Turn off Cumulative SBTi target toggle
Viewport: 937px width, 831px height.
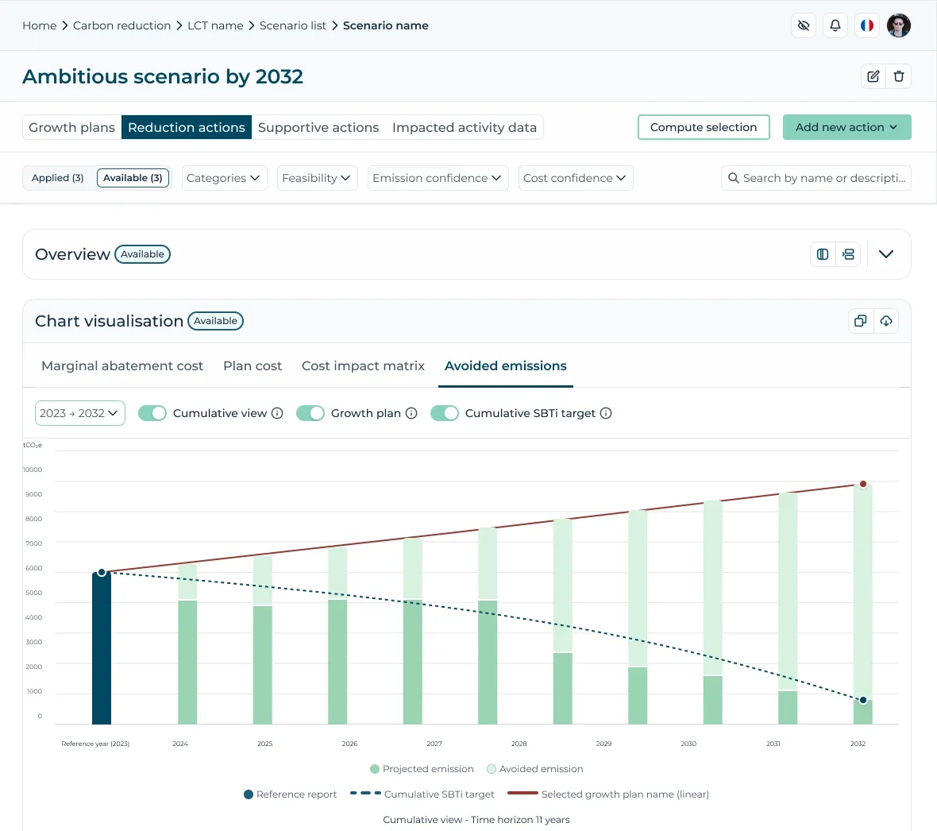coord(444,413)
